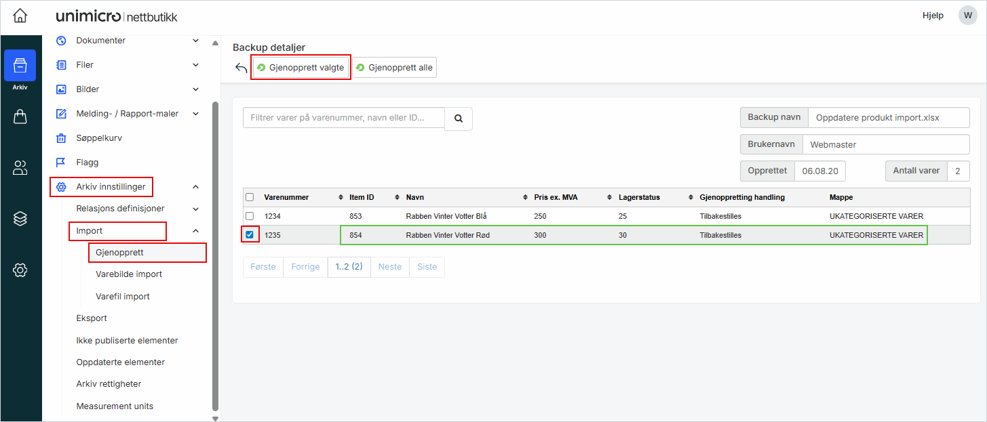Image resolution: width=987 pixels, height=422 pixels.
Task: Click the shopping bag icon in left rail
Action: 20,117
